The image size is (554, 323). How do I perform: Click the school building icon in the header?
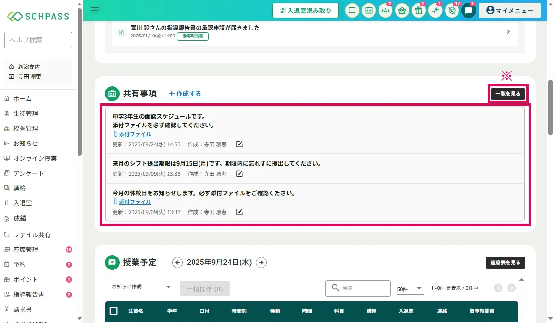point(402,11)
